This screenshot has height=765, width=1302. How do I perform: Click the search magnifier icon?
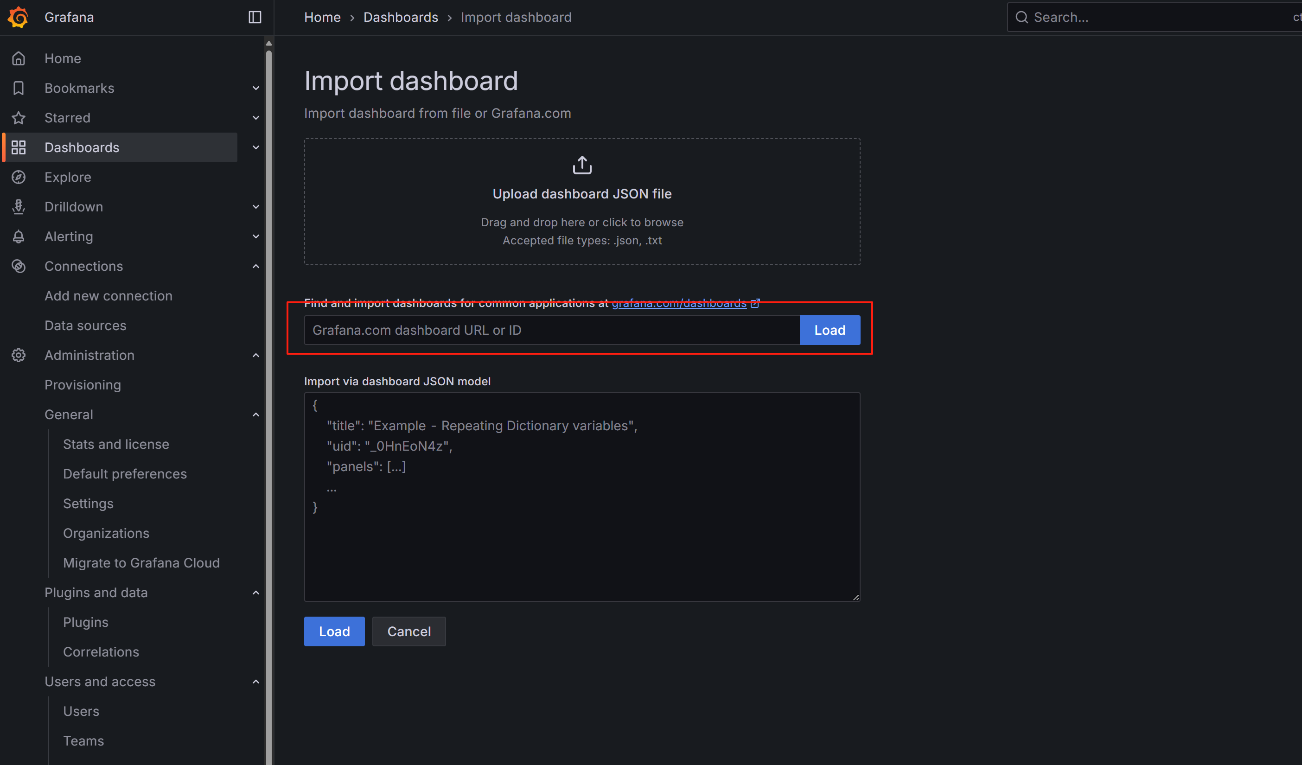(x=1021, y=17)
